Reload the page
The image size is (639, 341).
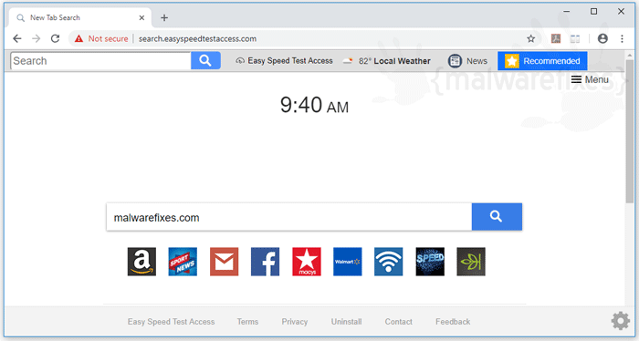click(55, 38)
